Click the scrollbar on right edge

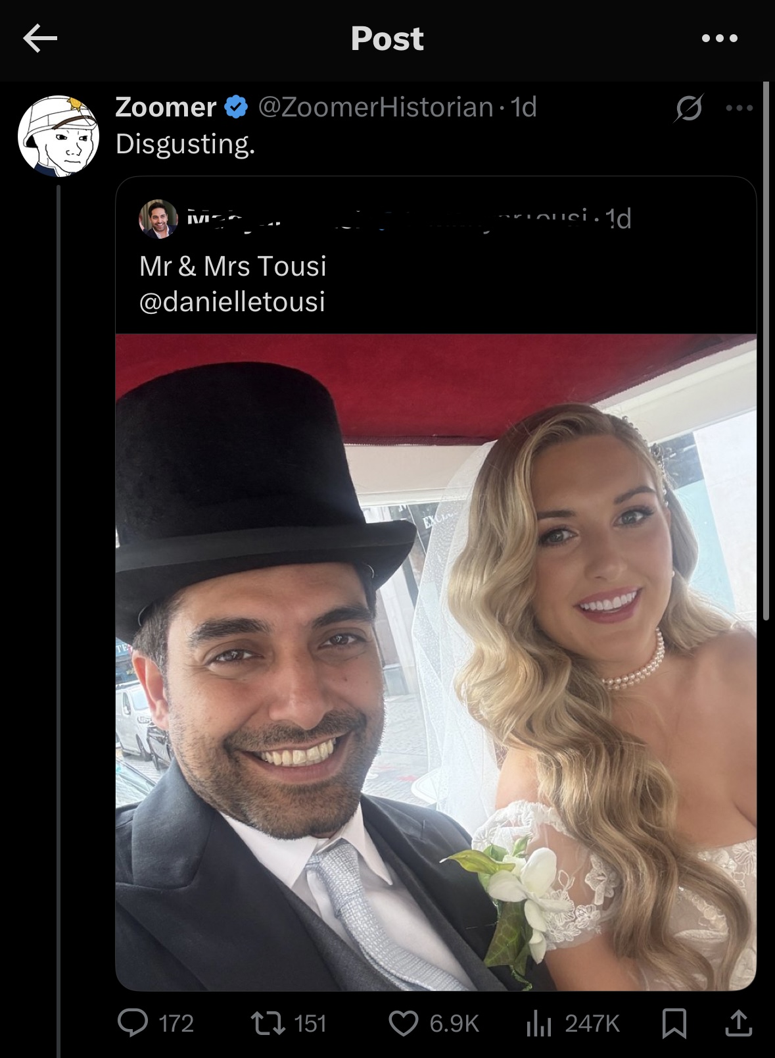[x=765, y=351]
